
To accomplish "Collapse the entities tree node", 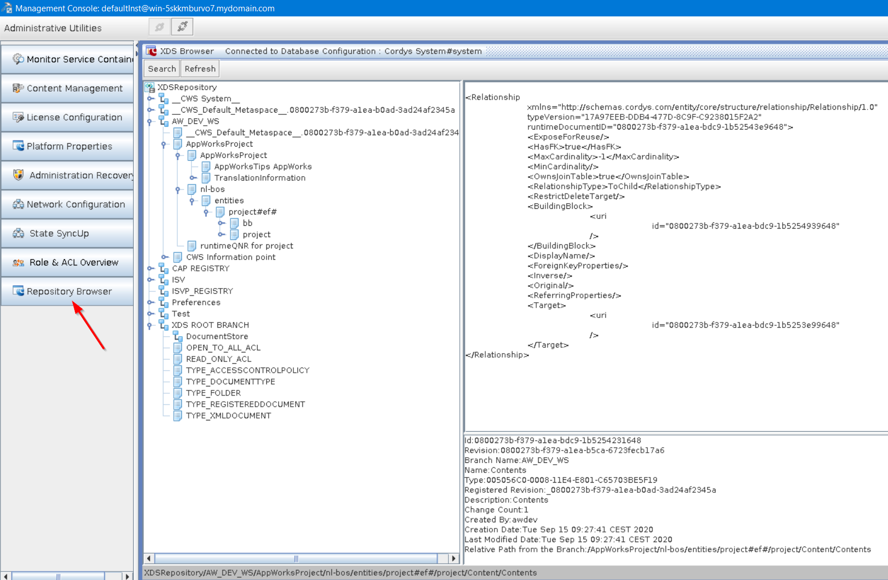I will click(193, 200).
